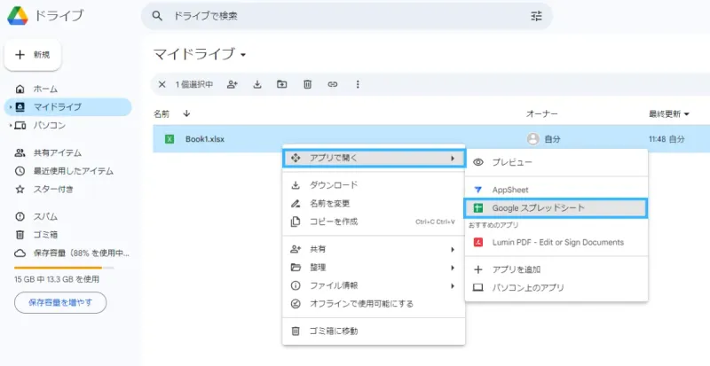710x366 pixels.
Task: Click the Lumin PDF app icon
Action: 477,243
